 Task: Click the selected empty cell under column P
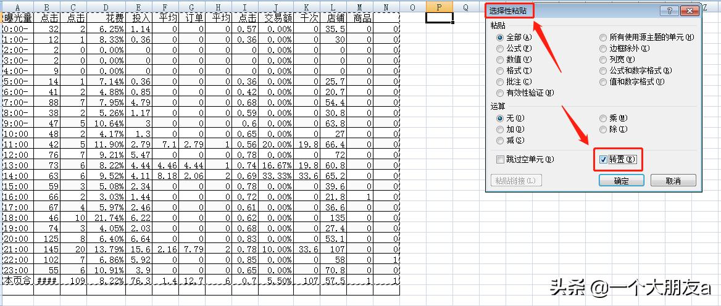pyautogui.click(x=440, y=17)
